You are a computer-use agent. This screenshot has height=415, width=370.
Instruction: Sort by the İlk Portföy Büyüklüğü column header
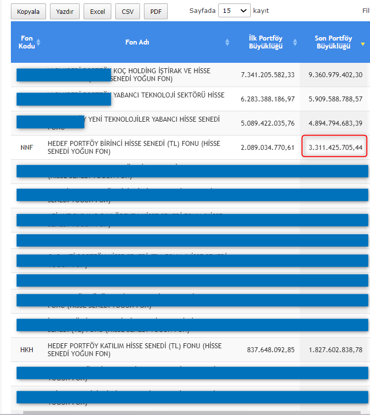266,42
